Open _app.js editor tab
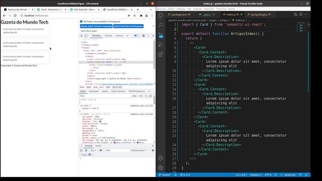The width and height of the screenshot is (322, 181). [x=207, y=15]
